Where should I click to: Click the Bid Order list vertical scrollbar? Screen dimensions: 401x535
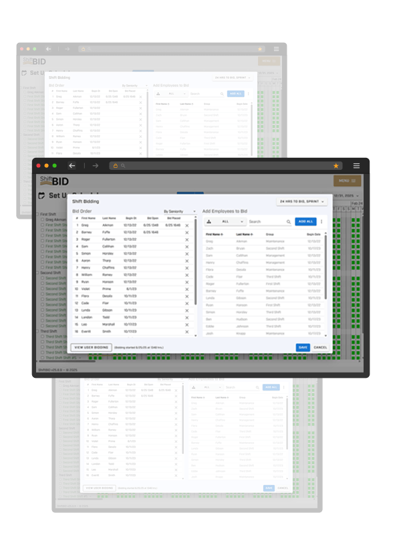(x=196, y=262)
